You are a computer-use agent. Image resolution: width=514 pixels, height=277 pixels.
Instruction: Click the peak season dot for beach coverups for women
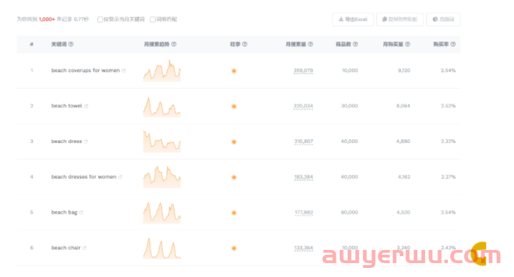coord(234,71)
